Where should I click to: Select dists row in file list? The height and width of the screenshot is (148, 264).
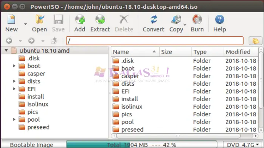point(185,84)
